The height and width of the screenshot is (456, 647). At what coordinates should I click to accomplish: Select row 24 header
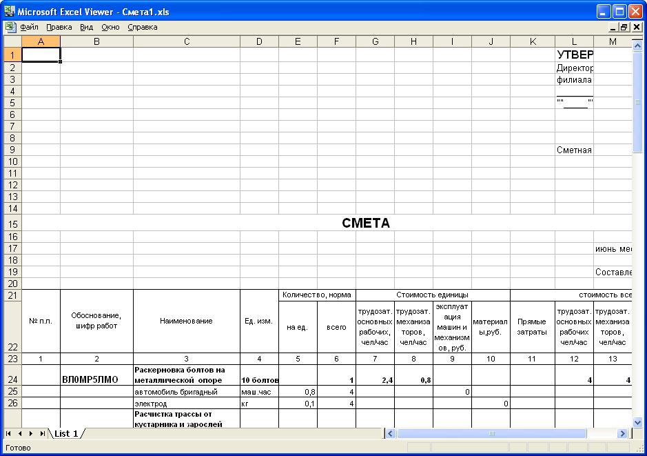click(13, 375)
